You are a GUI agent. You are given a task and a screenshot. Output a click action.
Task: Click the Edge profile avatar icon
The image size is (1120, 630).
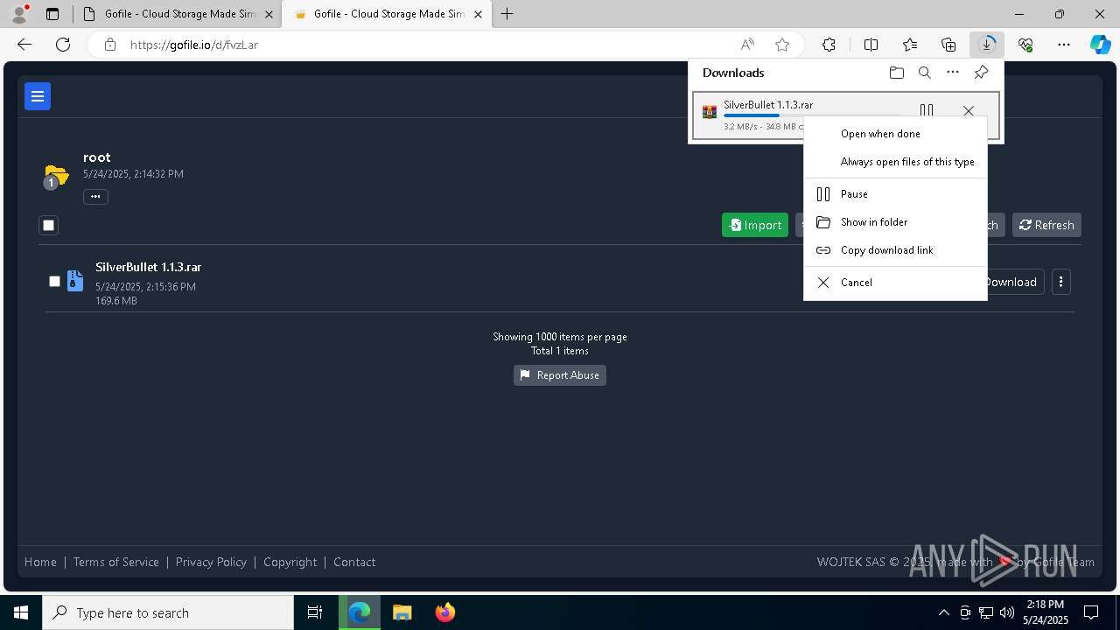click(x=19, y=14)
